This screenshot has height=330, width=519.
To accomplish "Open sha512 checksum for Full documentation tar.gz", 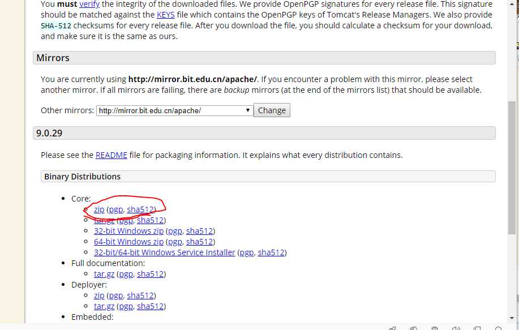I will coord(151,274).
